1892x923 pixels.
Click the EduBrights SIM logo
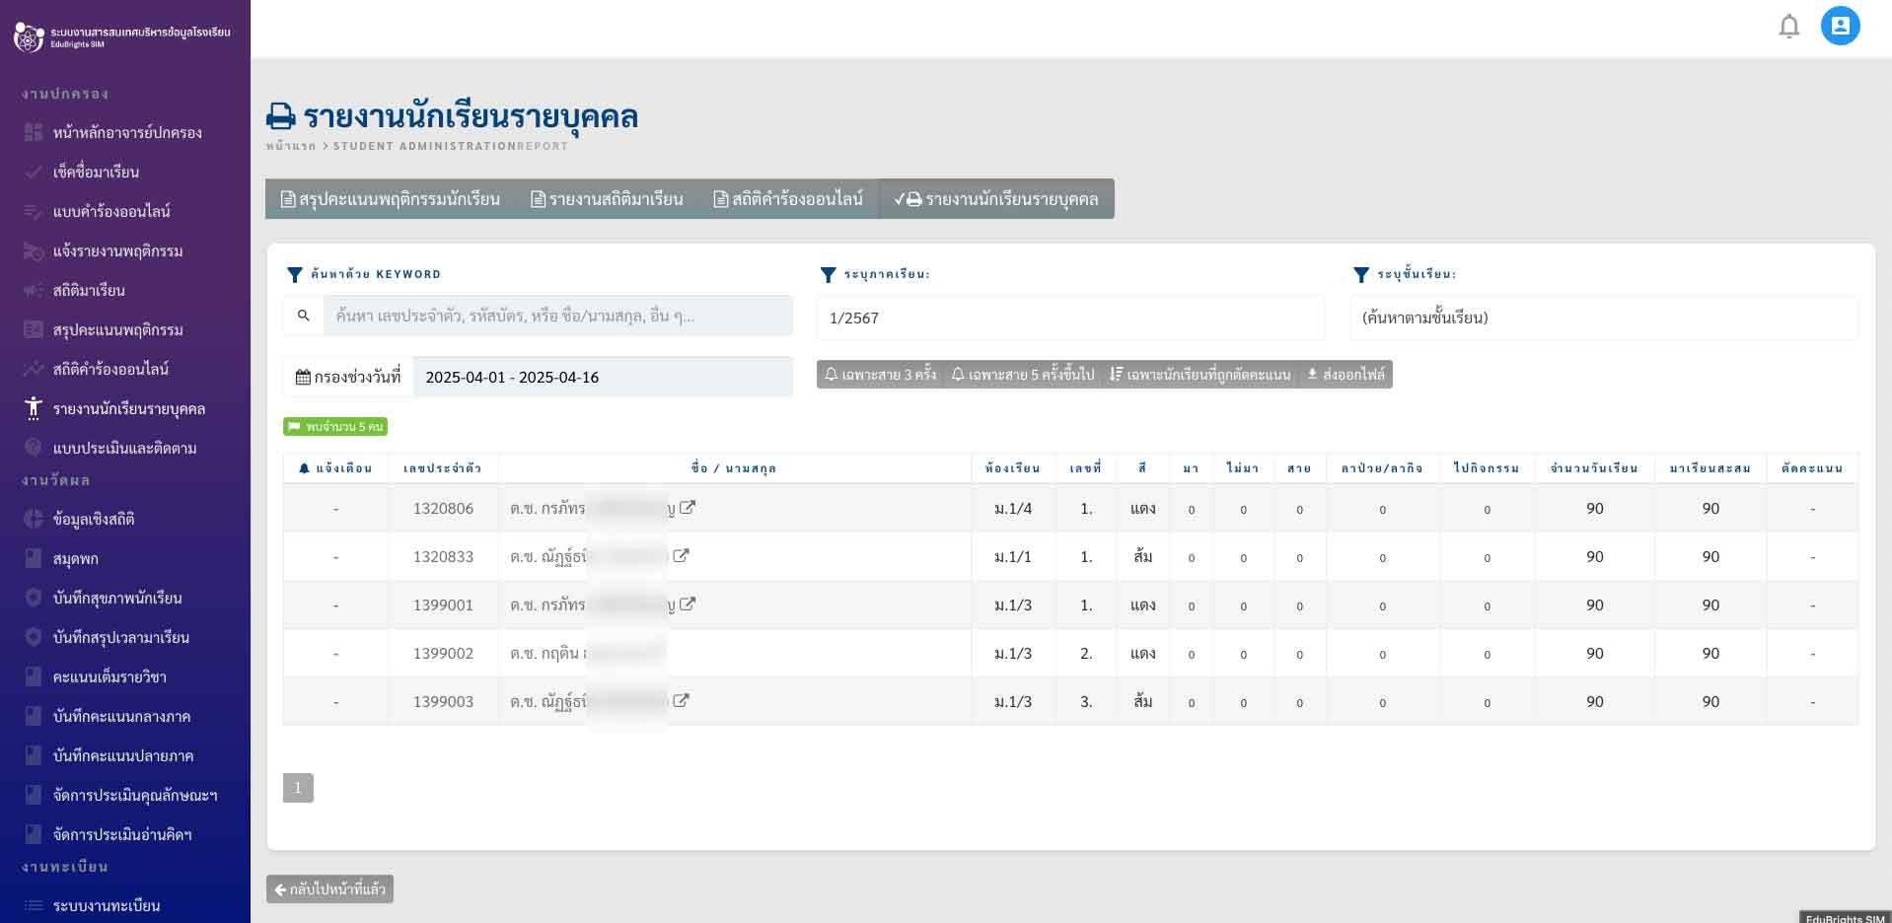pyautogui.click(x=30, y=37)
